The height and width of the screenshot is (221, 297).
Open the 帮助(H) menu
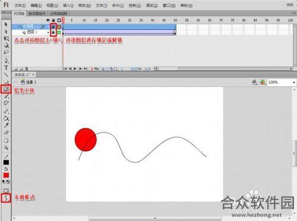coord(187,5)
